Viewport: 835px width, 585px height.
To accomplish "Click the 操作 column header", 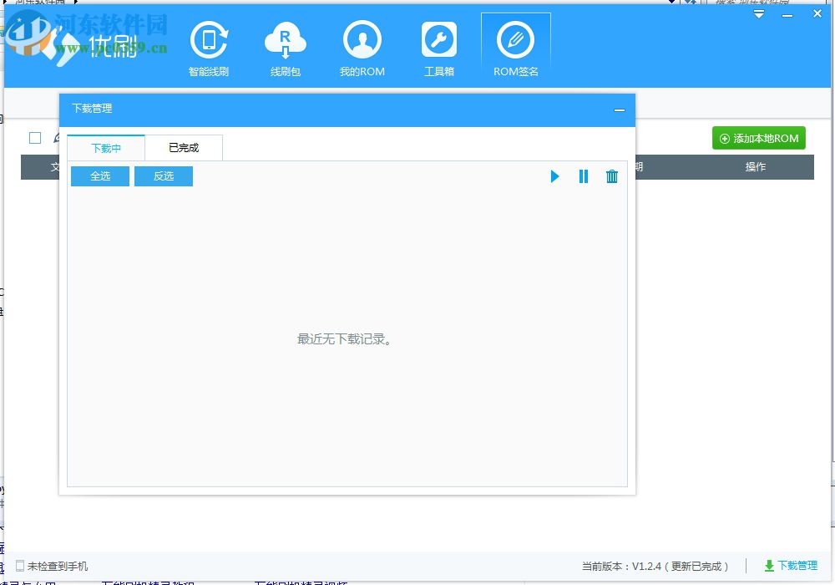I will 755,167.
